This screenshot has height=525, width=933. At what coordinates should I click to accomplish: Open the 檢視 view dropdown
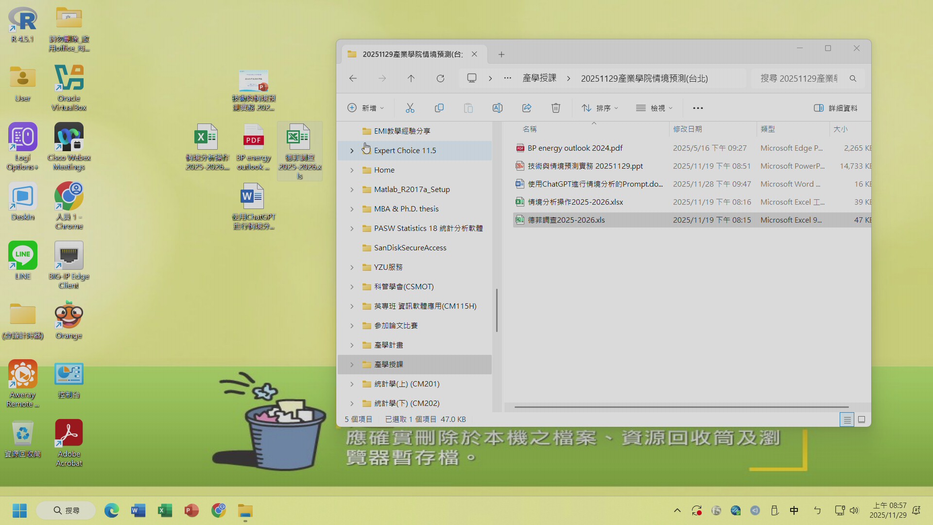(x=655, y=108)
